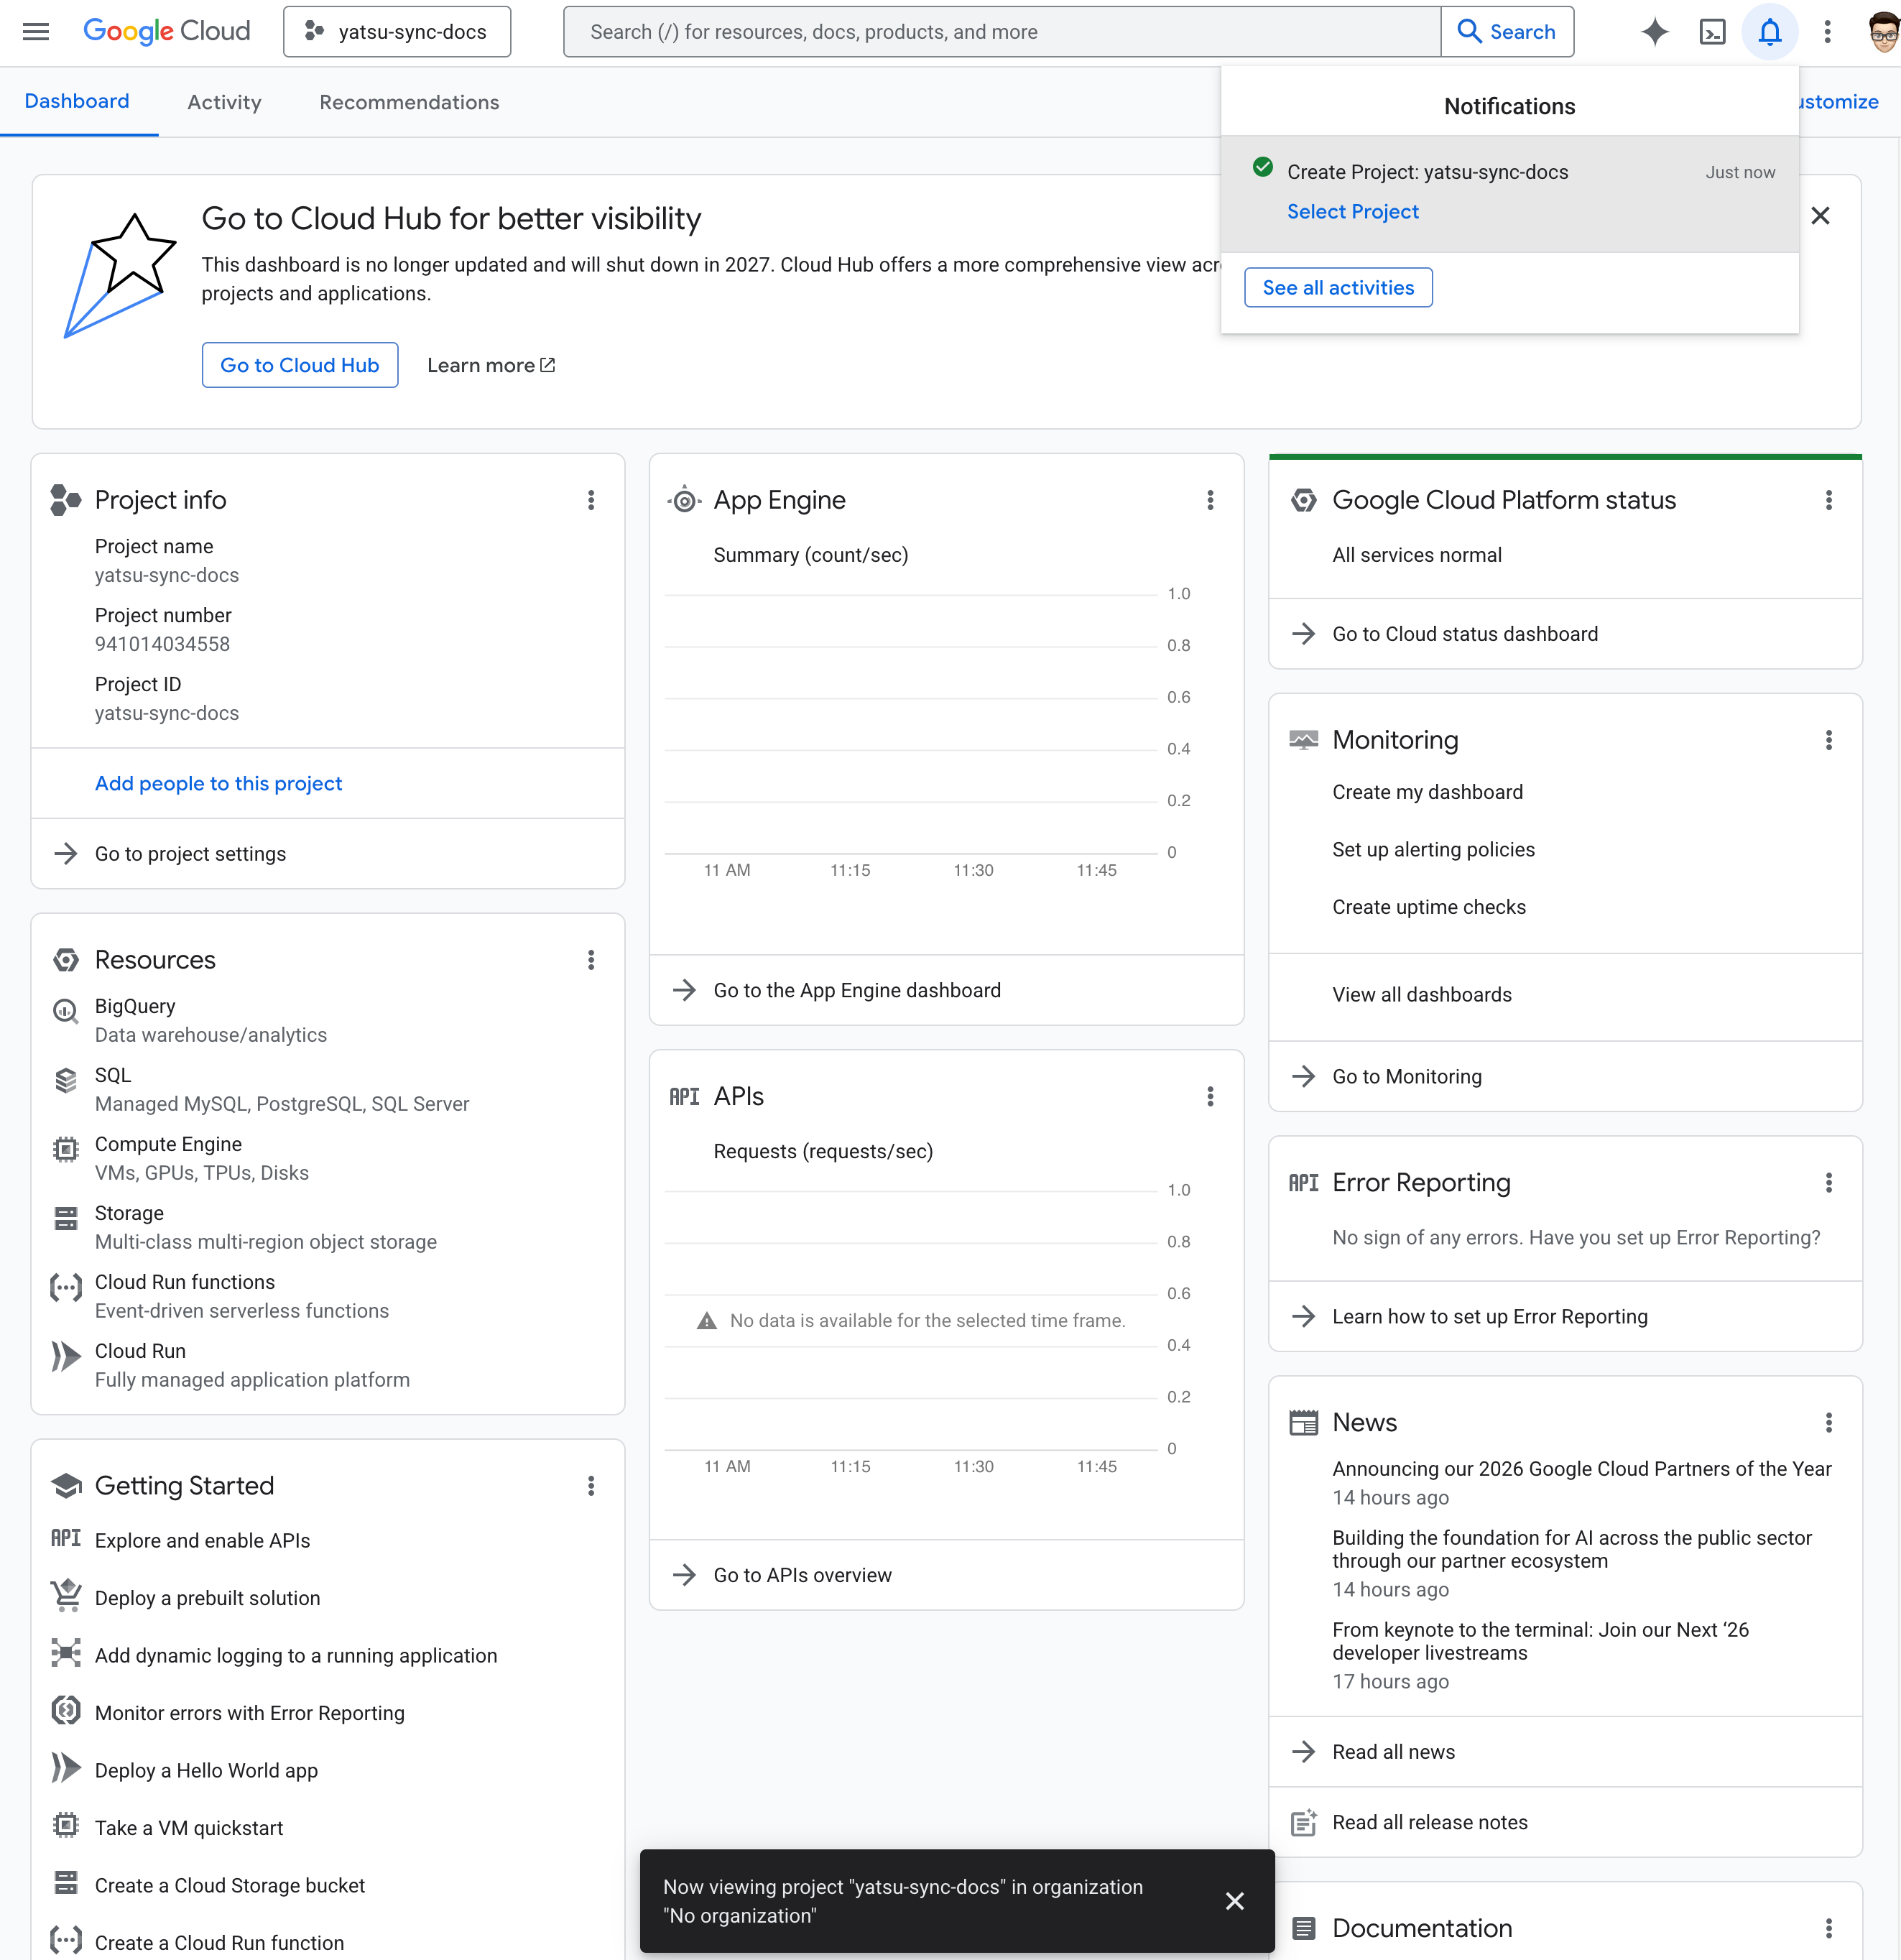The height and width of the screenshot is (1960, 1901).
Task: Switch to the Activity tab
Action: (224, 102)
